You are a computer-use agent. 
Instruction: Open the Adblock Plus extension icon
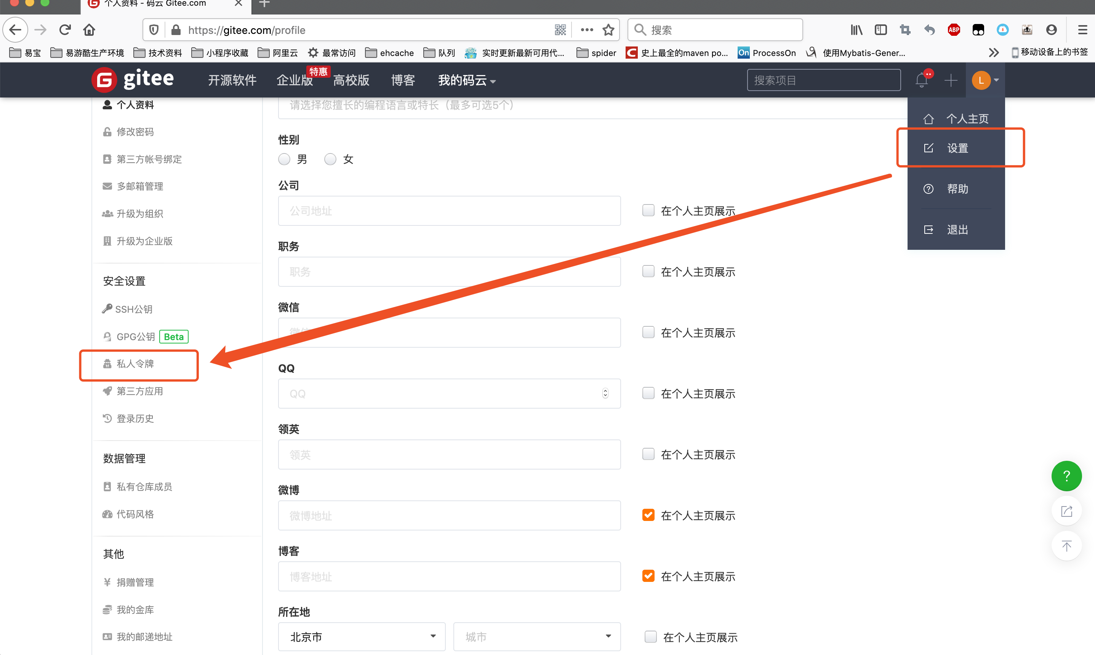pyautogui.click(x=953, y=30)
